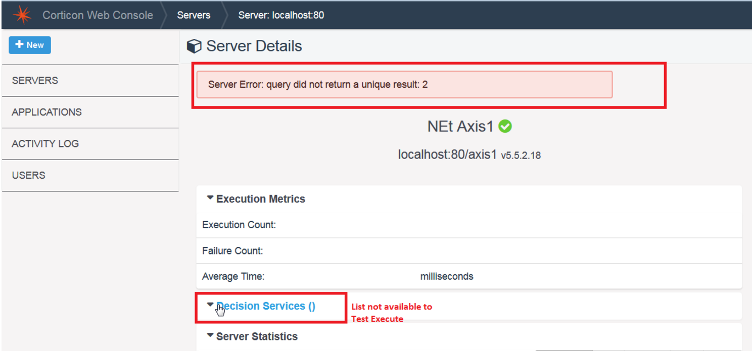Go to Corticon Web Console home
Screen dimensions: 752x351
pos(98,15)
